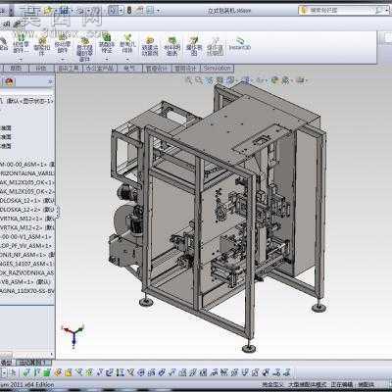392x392 pixels.
Task: Switch to the 办公室产品 tab
Action: pyautogui.click(x=100, y=69)
